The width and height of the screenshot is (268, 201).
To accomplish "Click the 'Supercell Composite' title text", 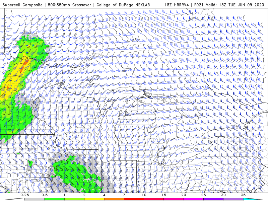I will (22, 5).
